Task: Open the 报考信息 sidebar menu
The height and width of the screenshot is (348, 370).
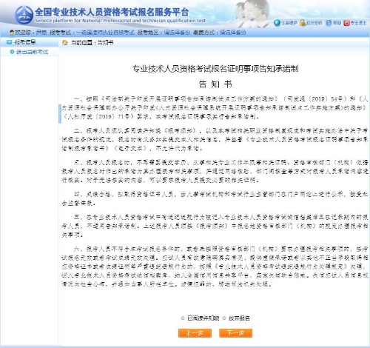Action: tap(25, 42)
